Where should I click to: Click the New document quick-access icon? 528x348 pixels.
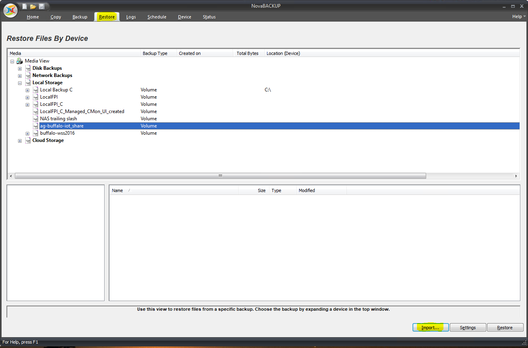tap(25, 6)
